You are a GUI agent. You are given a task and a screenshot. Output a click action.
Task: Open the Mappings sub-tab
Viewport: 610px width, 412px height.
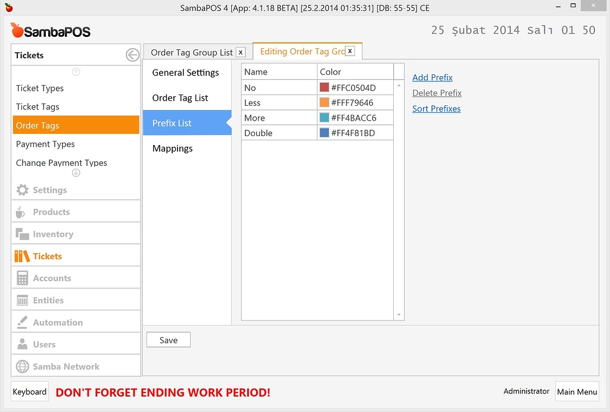[172, 148]
